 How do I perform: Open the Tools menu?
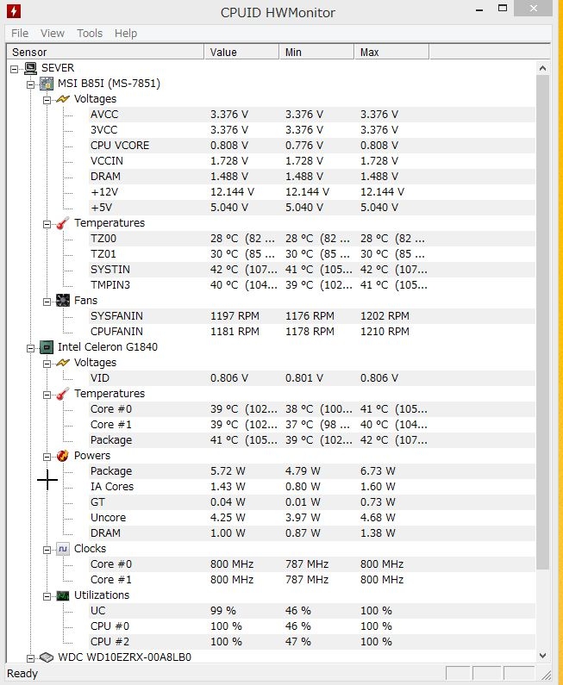(x=90, y=34)
